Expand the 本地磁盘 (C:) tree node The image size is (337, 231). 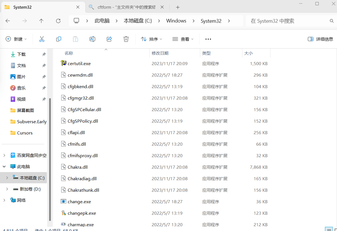pyautogui.click(x=7, y=178)
